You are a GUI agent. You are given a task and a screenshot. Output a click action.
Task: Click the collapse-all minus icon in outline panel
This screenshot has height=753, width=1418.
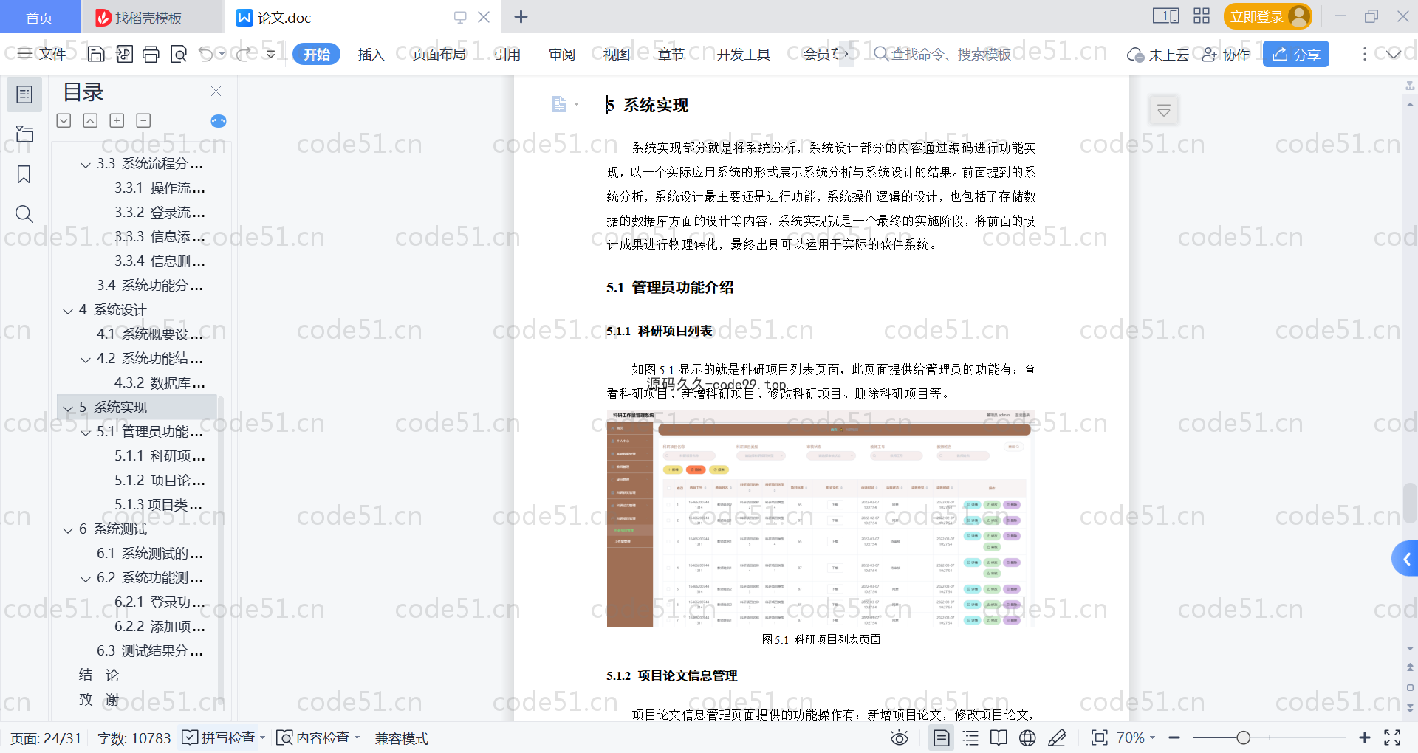(x=143, y=120)
